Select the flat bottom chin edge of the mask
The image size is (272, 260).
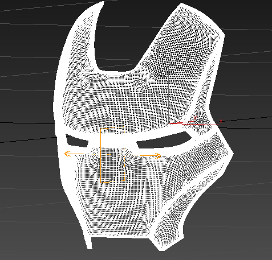pyautogui.click(x=120, y=237)
